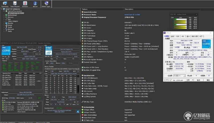
Task: Click the first core clock bar
Action: [x=180, y=19]
